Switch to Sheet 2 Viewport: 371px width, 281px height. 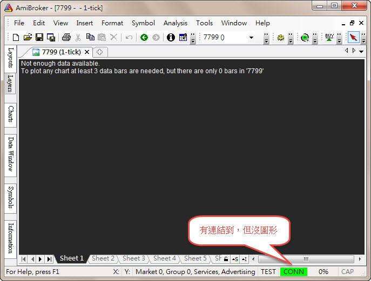(103, 258)
